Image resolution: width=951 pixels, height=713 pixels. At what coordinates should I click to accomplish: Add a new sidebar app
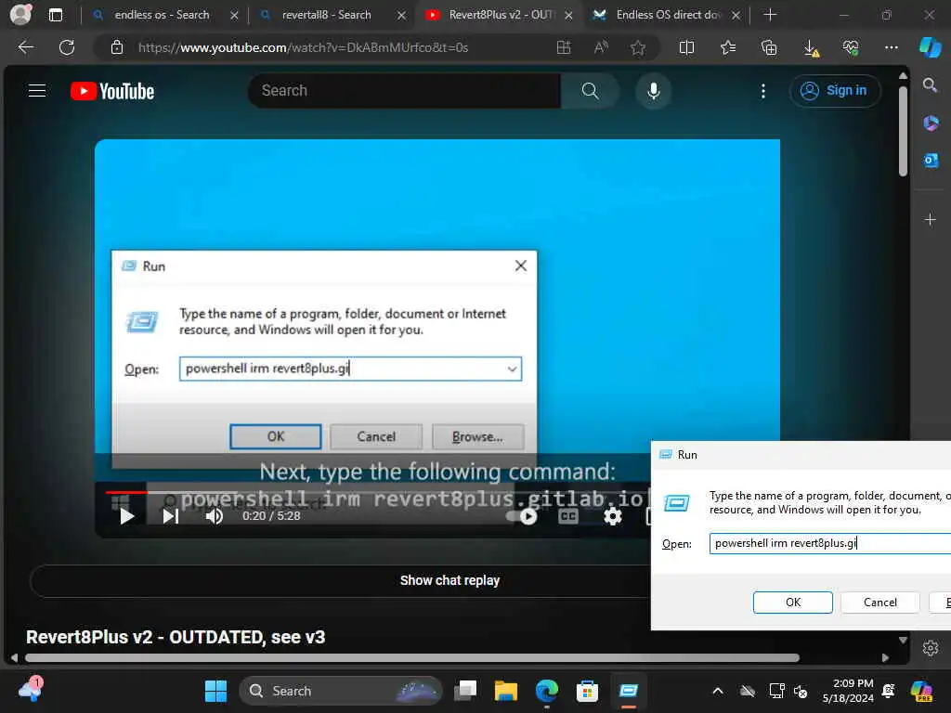pyautogui.click(x=931, y=219)
